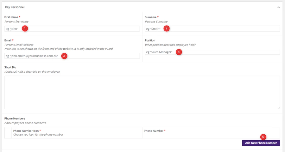The height and width of the screenshot is (152, 285).
Task: Click the Surname input field
Action: point(212,29)
